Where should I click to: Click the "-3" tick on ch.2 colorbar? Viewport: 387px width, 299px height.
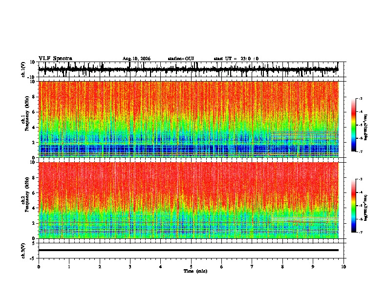(x=361, y=179)
